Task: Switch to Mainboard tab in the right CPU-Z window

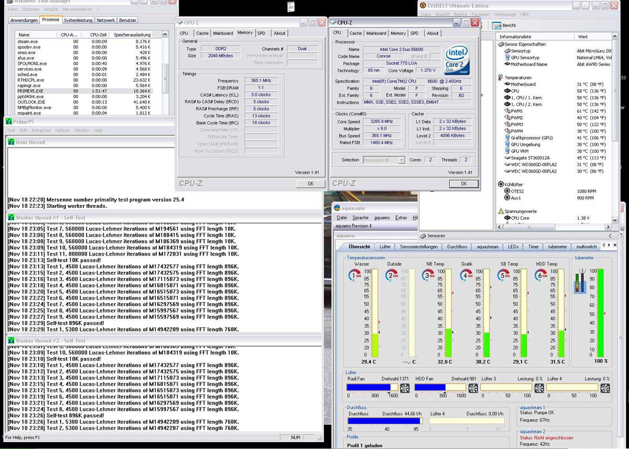Action: point(376,33)
